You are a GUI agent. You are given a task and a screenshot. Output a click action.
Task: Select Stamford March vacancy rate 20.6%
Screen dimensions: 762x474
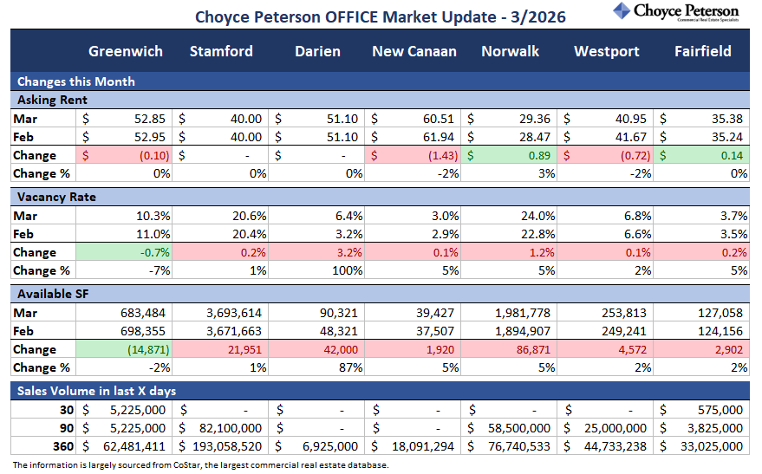[x=220, y=216]
